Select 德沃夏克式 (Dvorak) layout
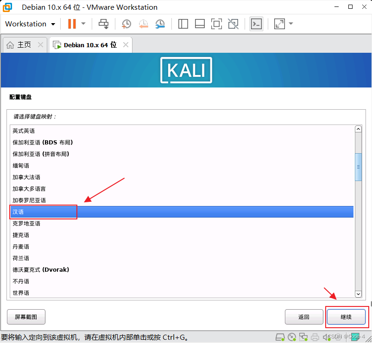372x343 pixels. [182, 270]
